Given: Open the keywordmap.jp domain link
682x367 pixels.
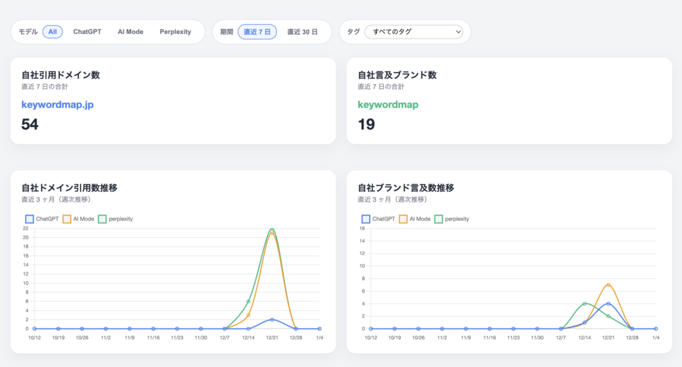Looking at the screenshot, I should coord(57,105).
